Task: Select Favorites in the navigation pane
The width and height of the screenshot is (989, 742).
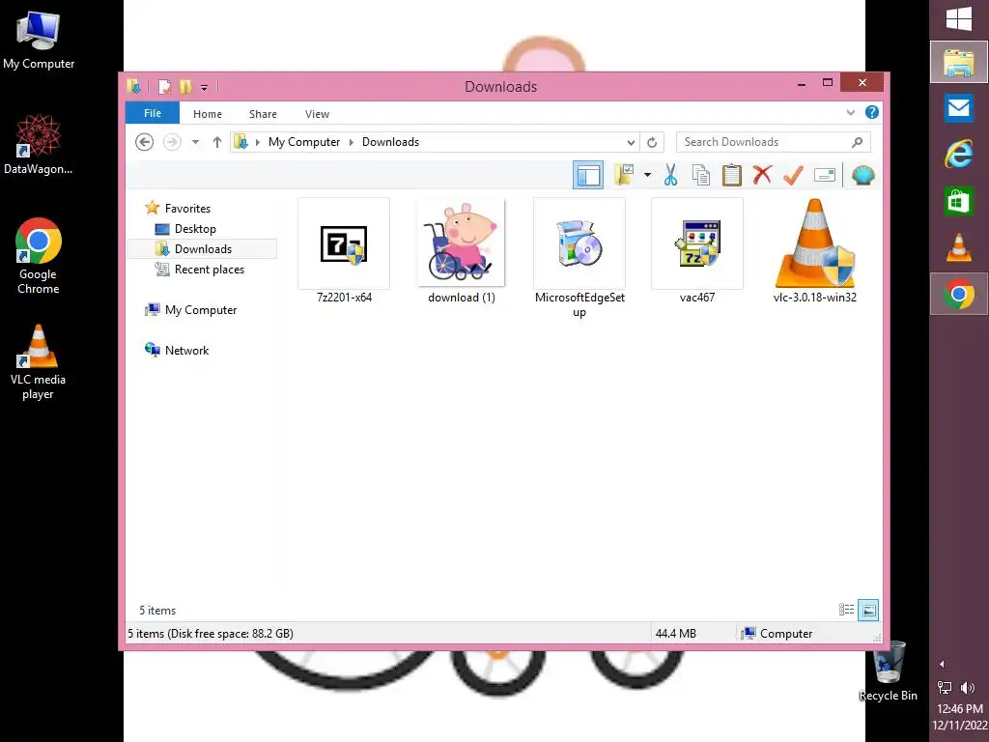Action: click(x=187, y=209)
